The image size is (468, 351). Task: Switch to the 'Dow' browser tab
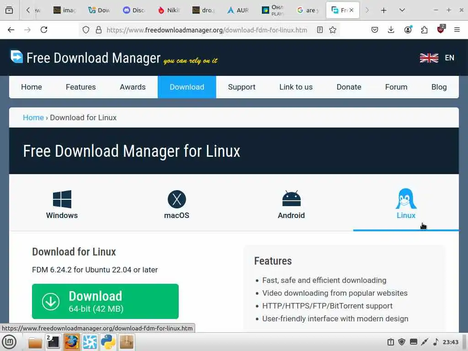point(99,10)
